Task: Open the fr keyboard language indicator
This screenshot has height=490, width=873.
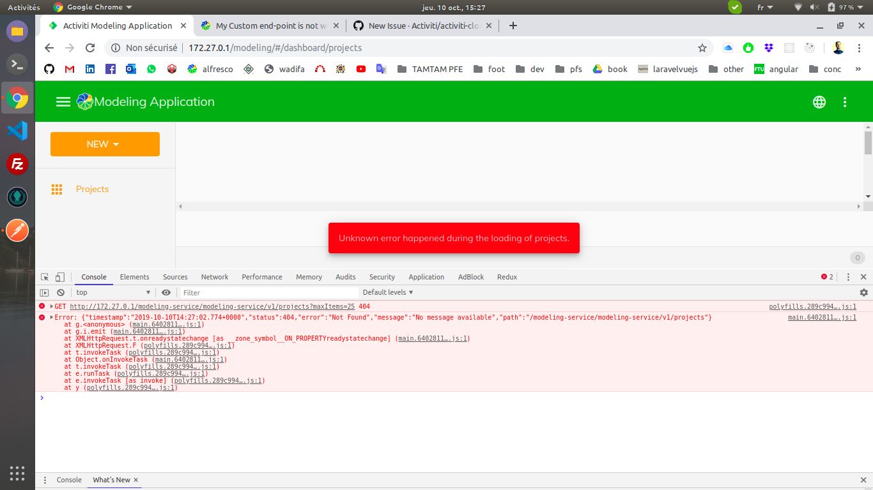Action: 764,8
